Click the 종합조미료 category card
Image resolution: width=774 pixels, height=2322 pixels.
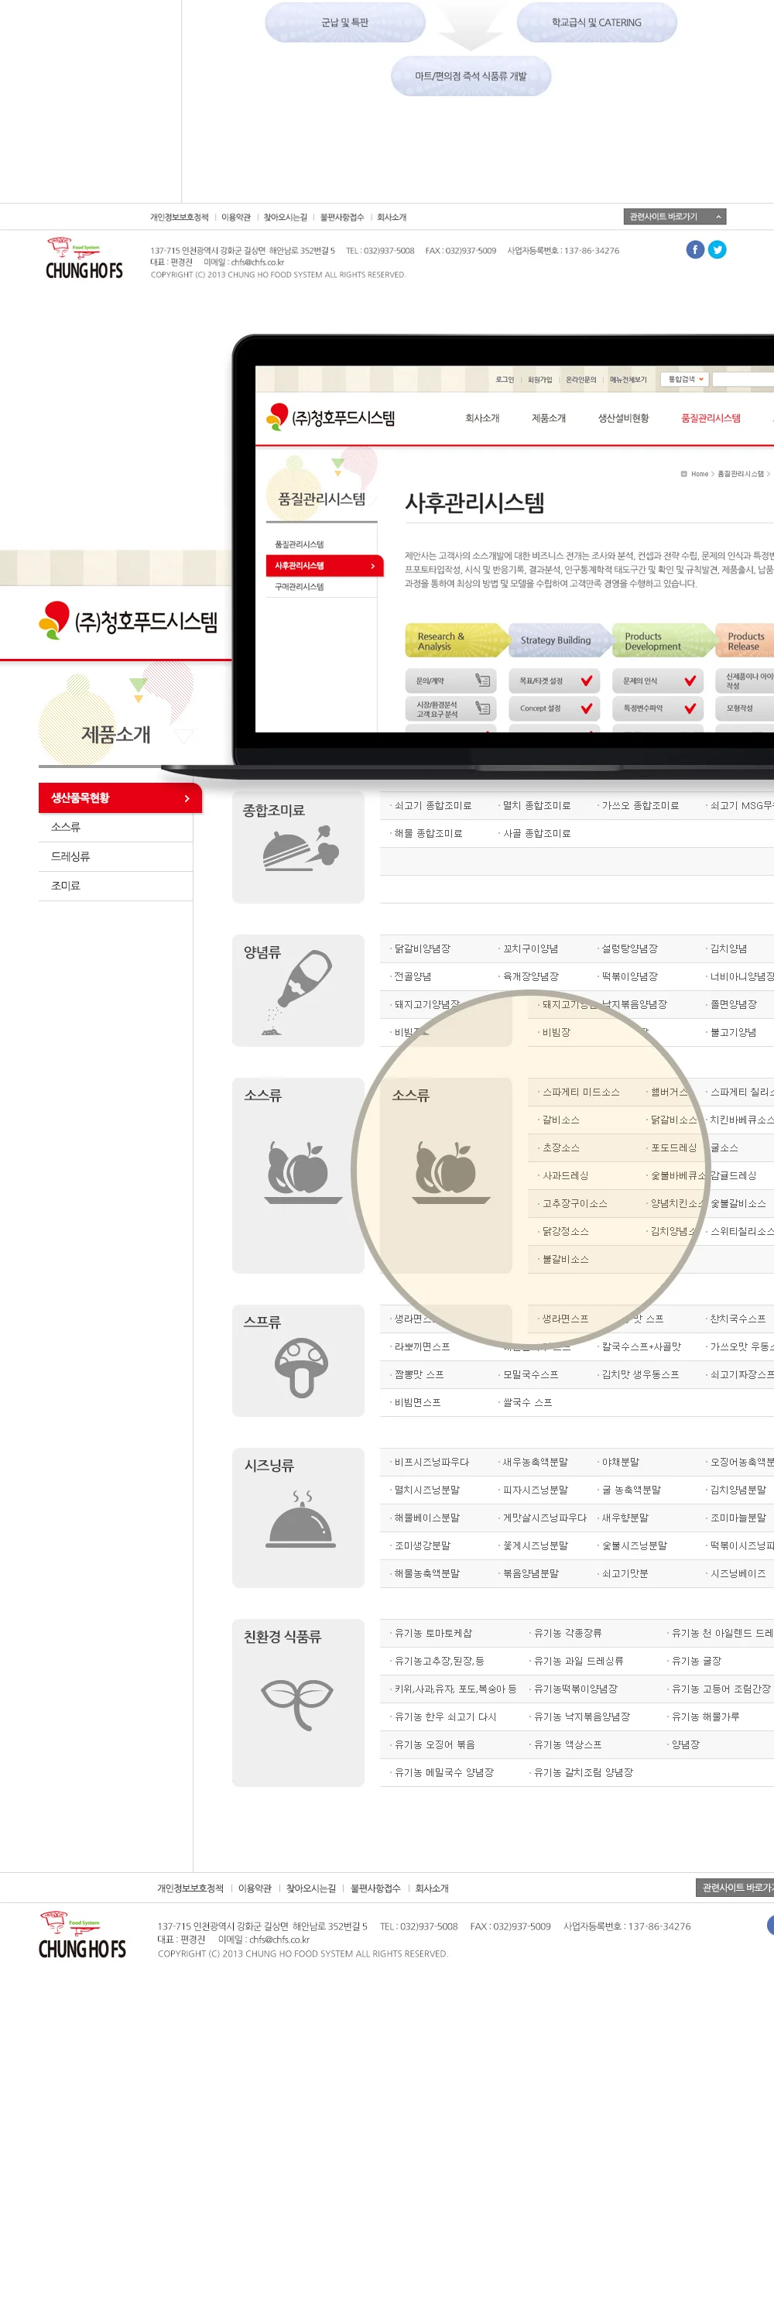point(298,847)
